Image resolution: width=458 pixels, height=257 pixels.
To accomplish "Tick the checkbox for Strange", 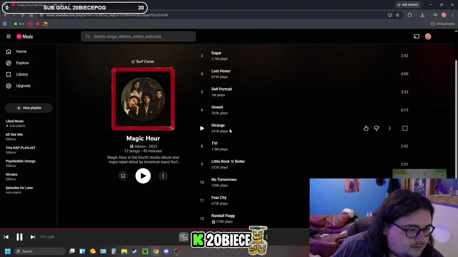I will 405,128.
